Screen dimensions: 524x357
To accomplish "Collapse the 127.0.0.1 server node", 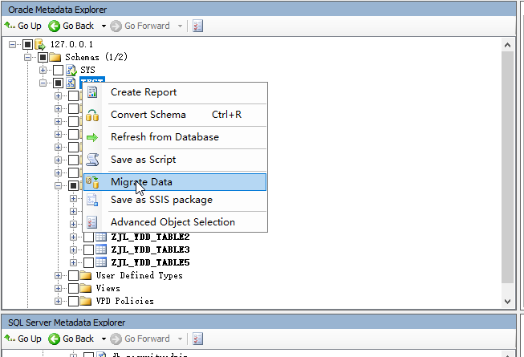I will point(12,44).
